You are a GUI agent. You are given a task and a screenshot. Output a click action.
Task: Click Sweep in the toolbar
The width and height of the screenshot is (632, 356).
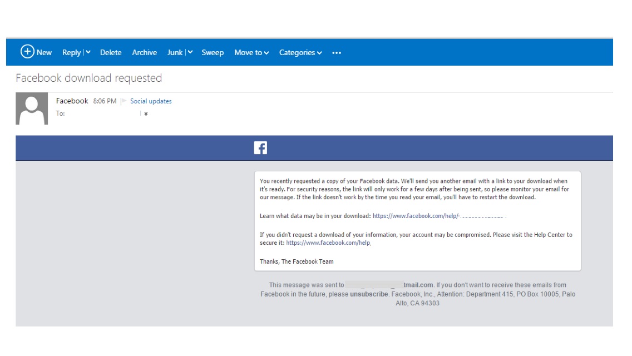(x=213, y=52)
